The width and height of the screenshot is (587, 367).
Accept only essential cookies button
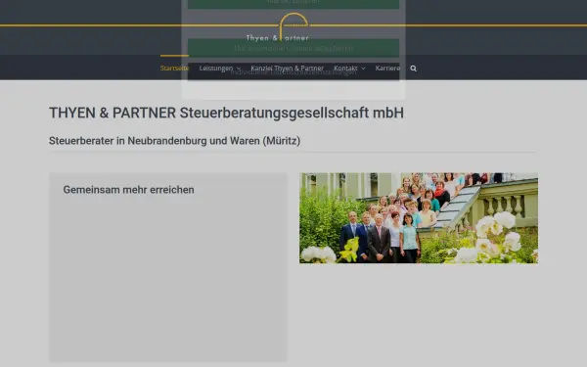[293, 48]
